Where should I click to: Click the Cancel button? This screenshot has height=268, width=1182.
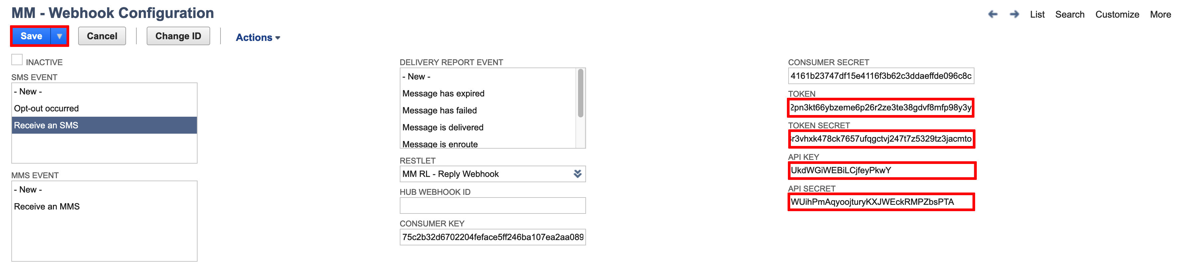102,36
